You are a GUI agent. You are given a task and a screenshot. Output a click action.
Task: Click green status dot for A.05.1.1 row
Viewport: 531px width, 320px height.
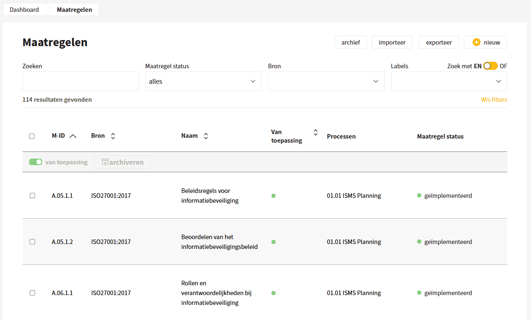[273, 196]
